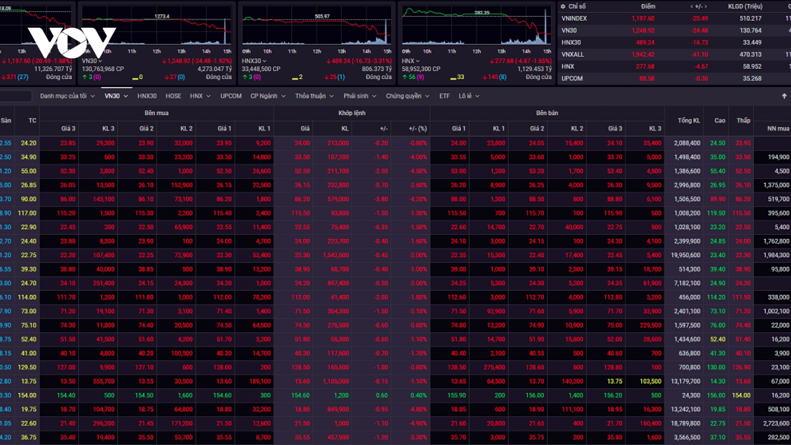Expand the Lô lẻ dropdown
The height and width of the screenshot is (445, 791).
469,96
